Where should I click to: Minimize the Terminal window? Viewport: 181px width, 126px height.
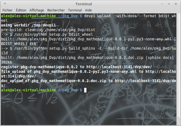[163, 4]
